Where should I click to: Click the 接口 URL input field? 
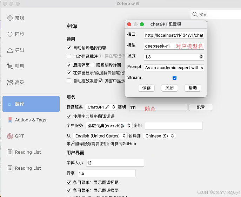174,35
